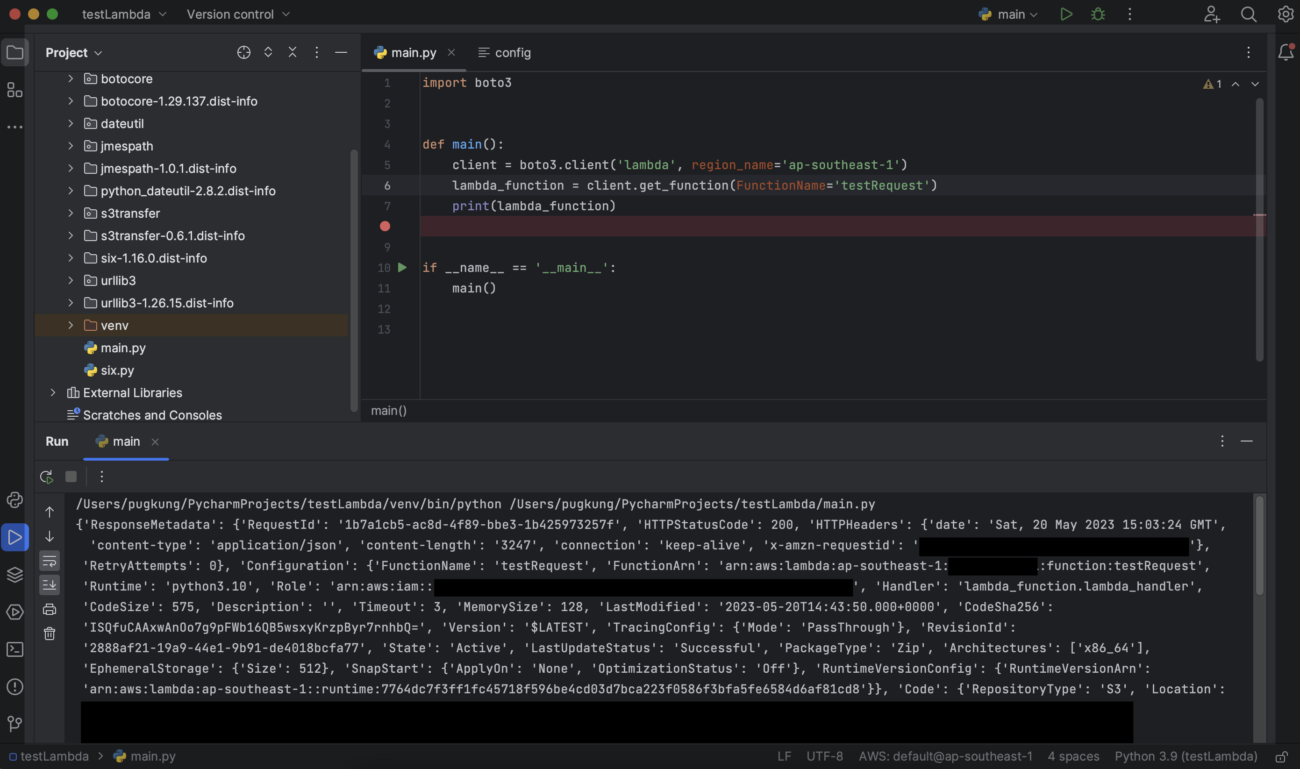Screen dimensions: 1300x769
Task: Jump up the stack trace arrow
Action: pos(49,512)
